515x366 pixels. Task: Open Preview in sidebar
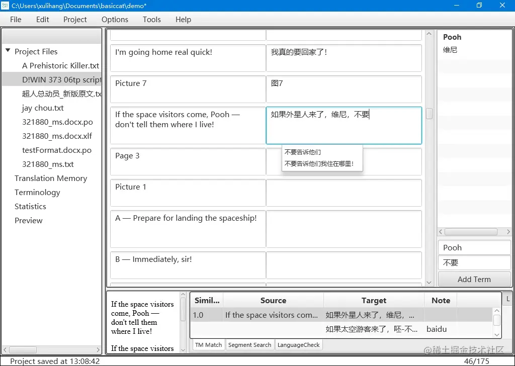(x=29, y=221)
